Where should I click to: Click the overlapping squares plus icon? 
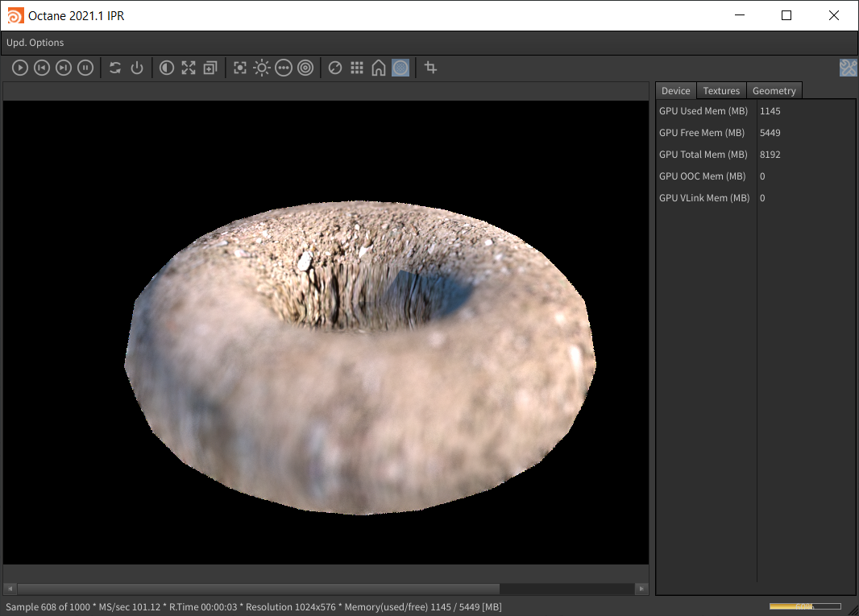click(x=210, y=68)
